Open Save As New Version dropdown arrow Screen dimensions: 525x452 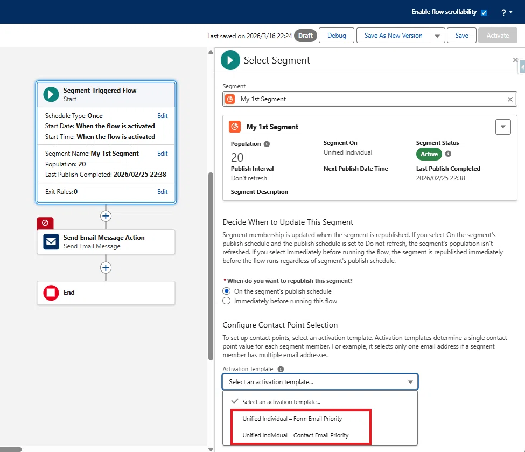point(437,36)
